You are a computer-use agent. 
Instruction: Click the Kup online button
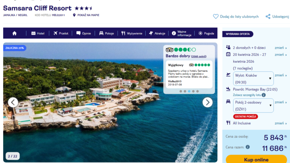(x=256, y=159)
